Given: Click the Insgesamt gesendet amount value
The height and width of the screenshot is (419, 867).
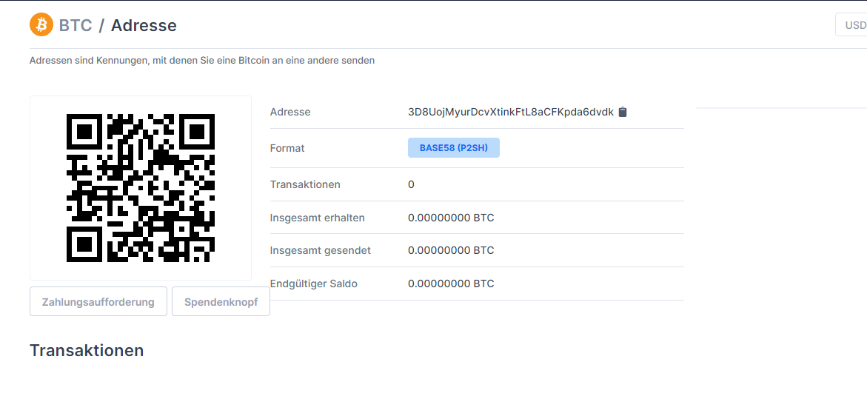Looking at the screenshot, I should (x=451, y=250).
